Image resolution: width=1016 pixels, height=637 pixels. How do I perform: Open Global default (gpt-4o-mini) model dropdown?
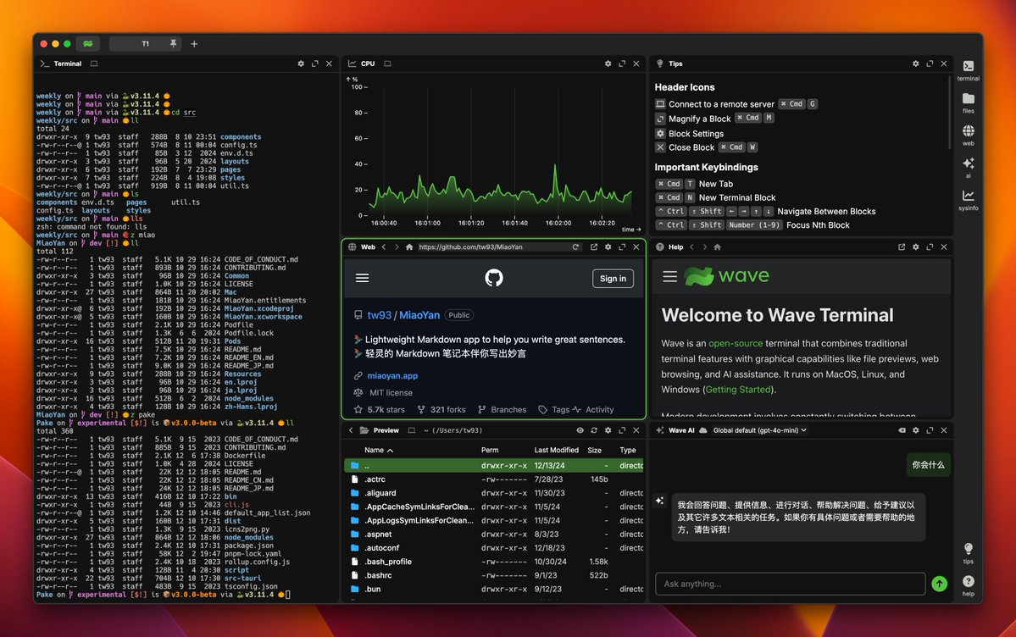[x=760, y=430]
